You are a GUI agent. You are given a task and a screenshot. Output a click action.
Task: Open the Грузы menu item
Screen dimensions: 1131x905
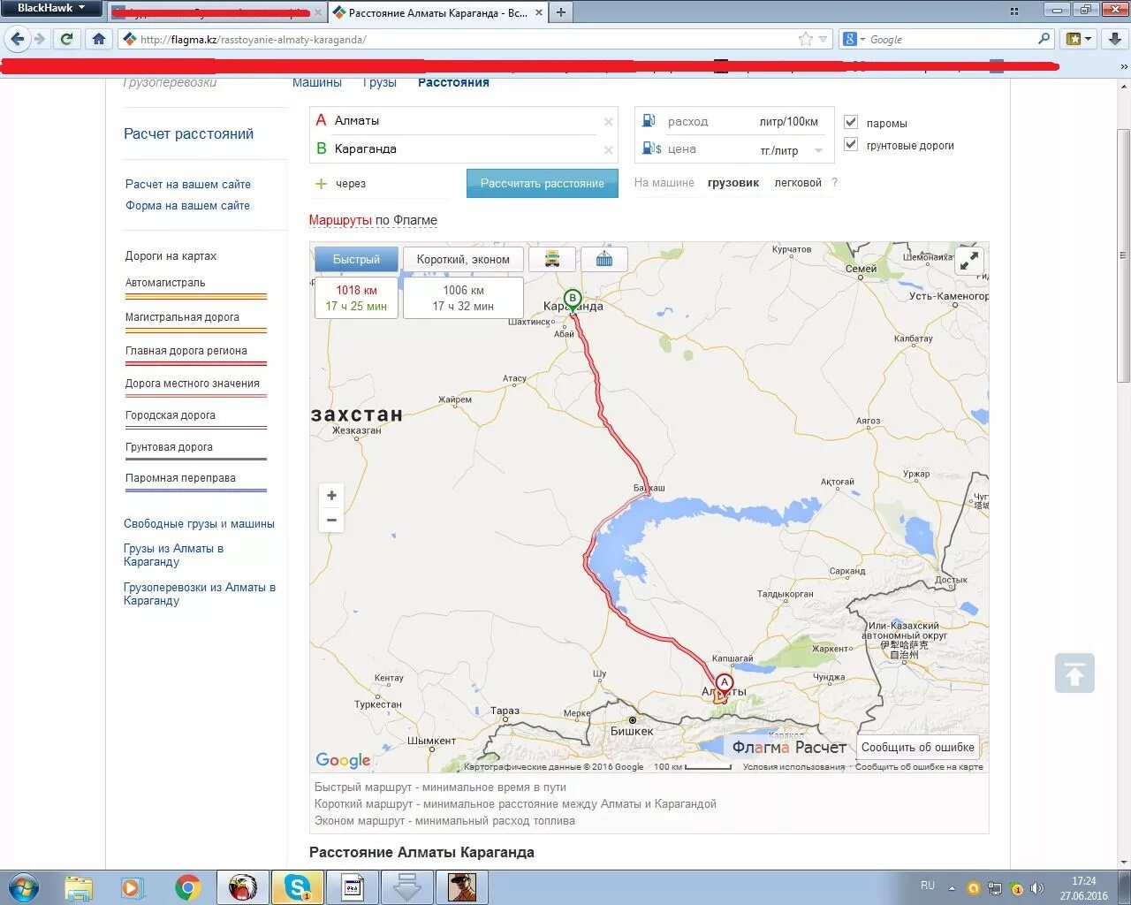(380, 82)
